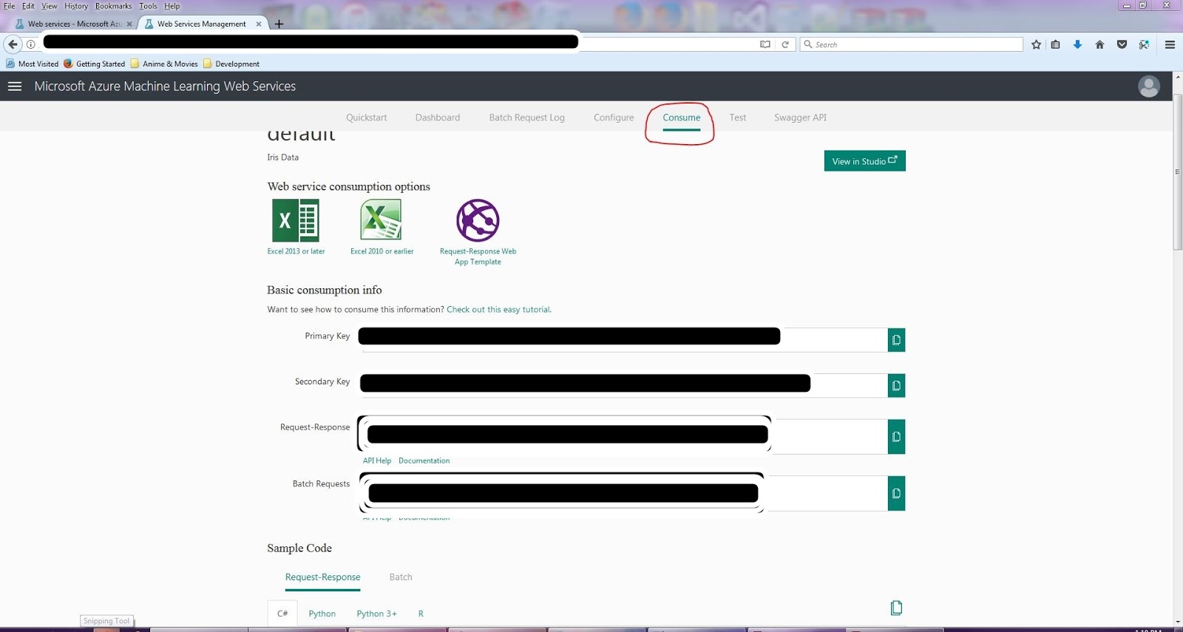Open API Help link under Request-Response
Image resolution: width=1183 pixels, height=632 pixels.
click(x=377, y=461)
